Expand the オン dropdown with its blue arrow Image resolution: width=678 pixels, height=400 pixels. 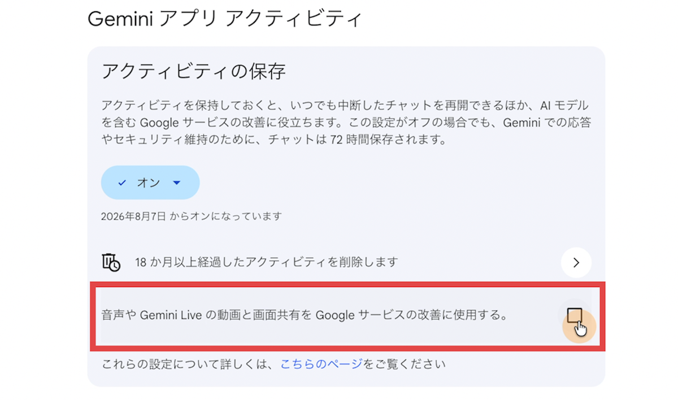coord(176,183)
